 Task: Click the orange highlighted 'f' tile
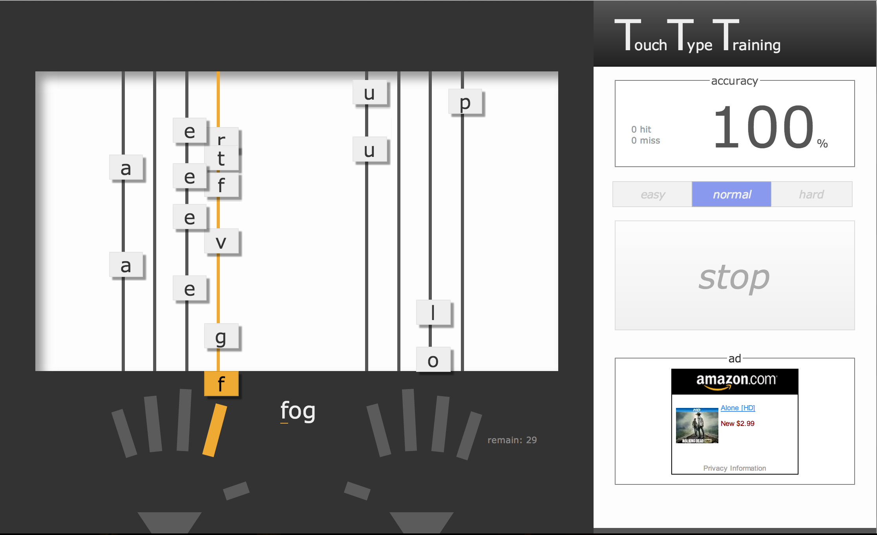(221, 384)
